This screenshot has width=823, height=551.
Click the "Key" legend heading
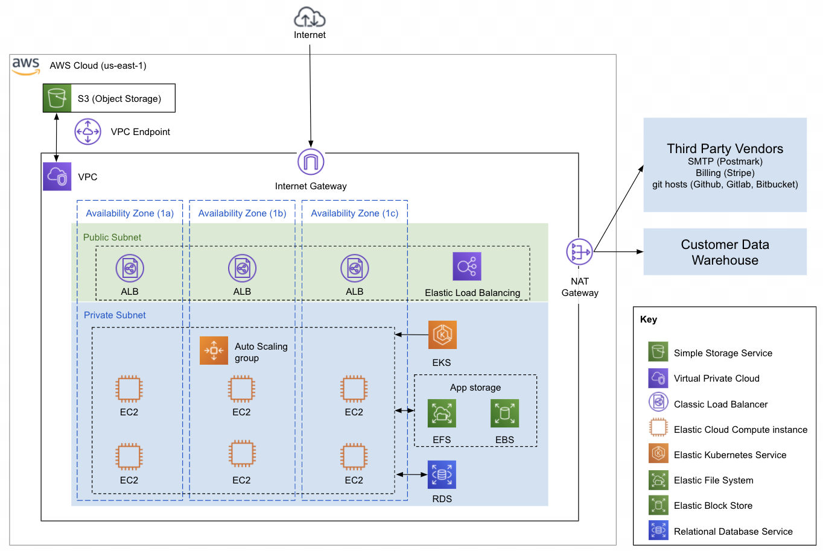click(x=649, y=320)
